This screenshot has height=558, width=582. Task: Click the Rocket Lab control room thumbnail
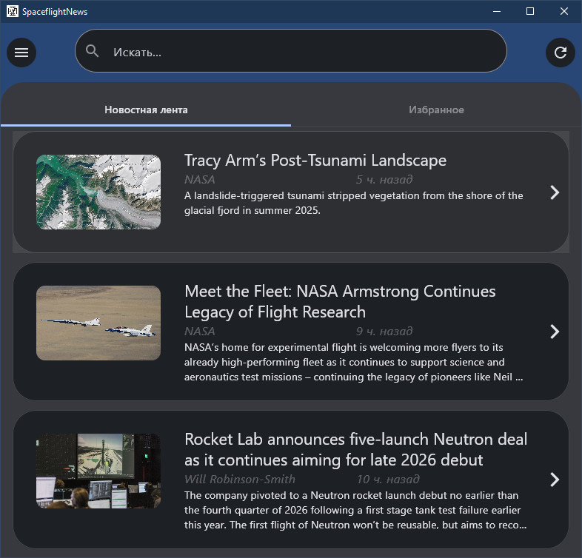(x=98, y=471)
